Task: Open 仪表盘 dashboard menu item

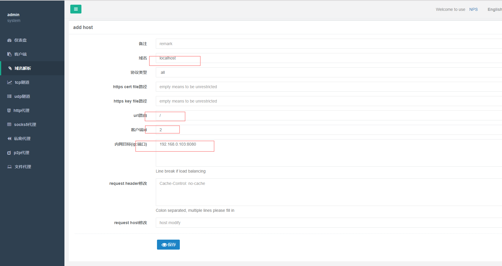Action: (32, 40)
